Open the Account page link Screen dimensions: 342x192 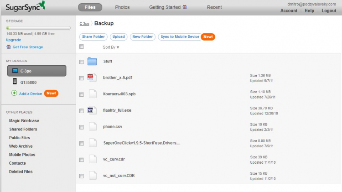[289, 10]
